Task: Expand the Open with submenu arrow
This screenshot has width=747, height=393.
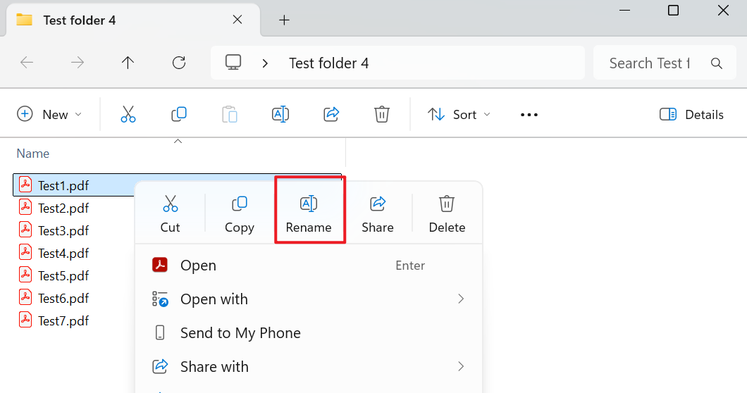Action: (461, 299)
